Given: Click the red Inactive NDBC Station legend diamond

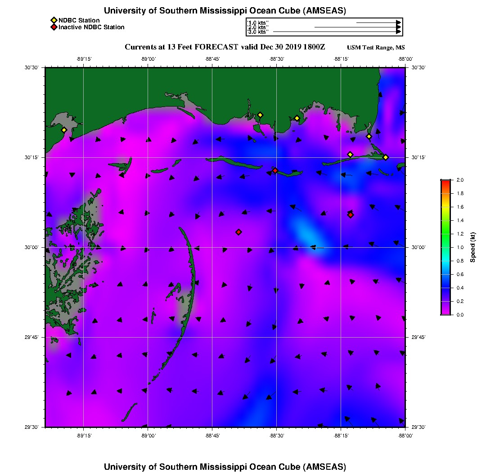Looking at the screenshot, I should click(x=54, y=27).
